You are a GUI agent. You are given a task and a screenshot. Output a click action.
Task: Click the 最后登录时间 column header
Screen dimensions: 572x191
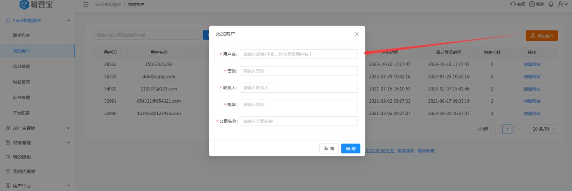point(449,52)
